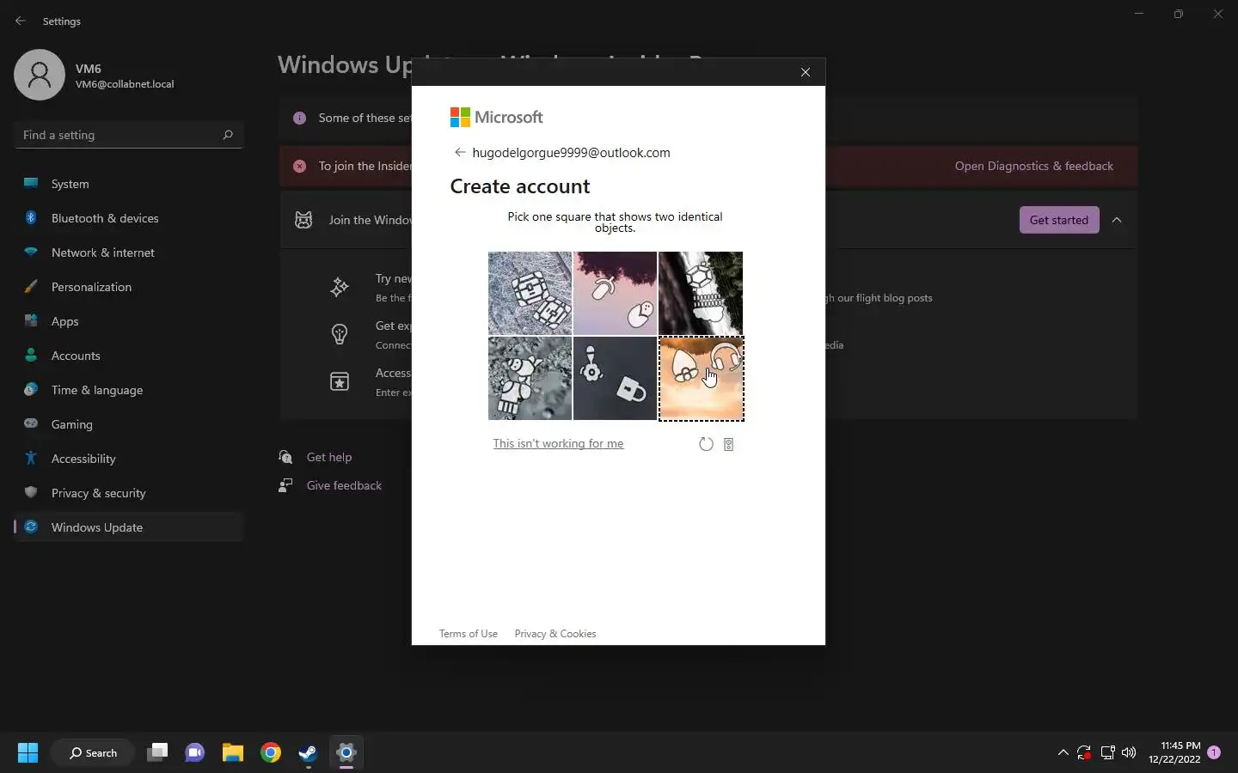
Task: Click the star badge Access icon
Action: tap(340, 381)
